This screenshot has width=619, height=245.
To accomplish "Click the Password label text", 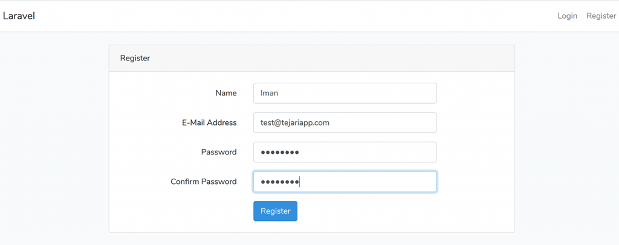I will tap(218, 152).
